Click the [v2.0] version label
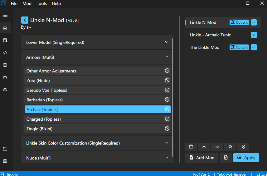Viewport: 267px width, 176px height. pyautogui.click(x=72, y=21)
